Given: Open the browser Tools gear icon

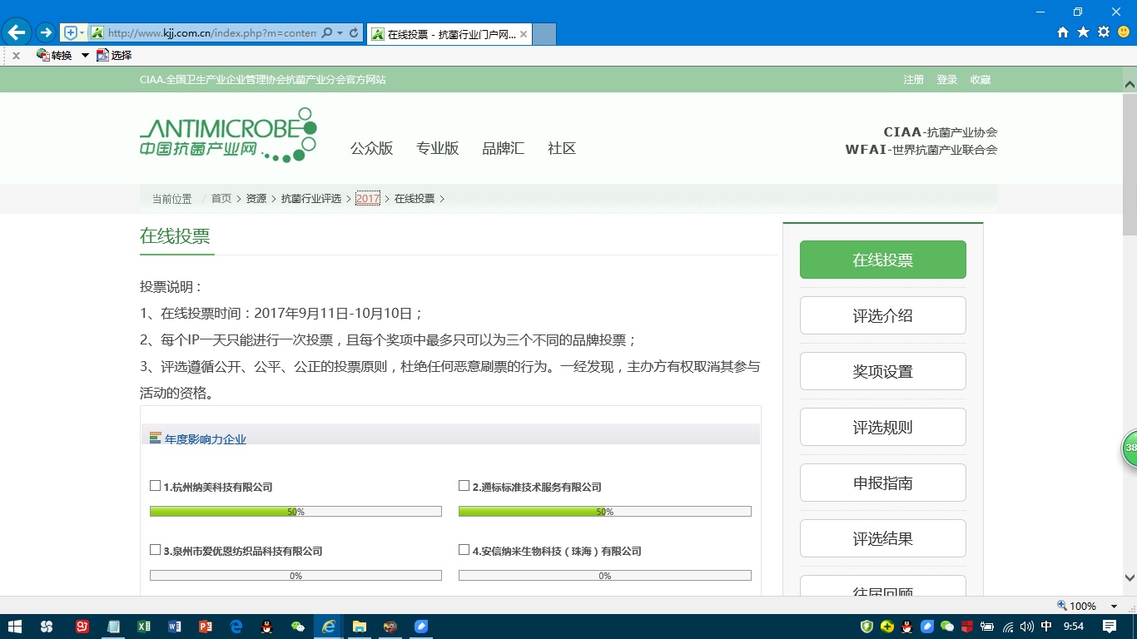Looking at the screenshot, I should coord(1104,32).
